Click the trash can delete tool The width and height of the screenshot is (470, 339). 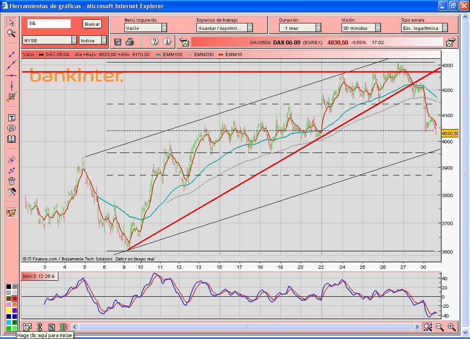click(11, 181)
